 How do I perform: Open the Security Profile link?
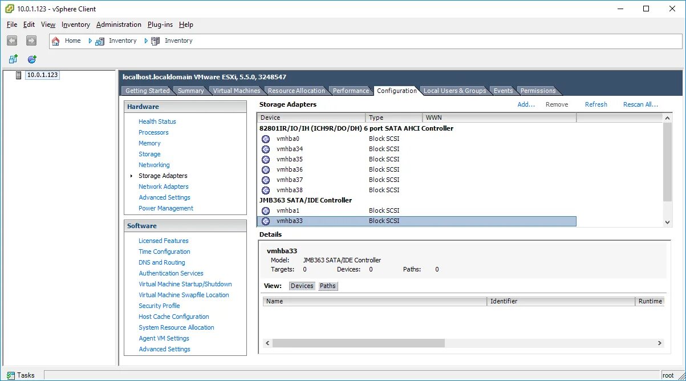tap(159, 306)
